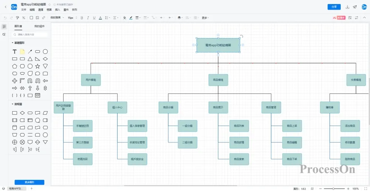
Task: Click the undo arrow in toolbar
Action: (x=5, y=17)
